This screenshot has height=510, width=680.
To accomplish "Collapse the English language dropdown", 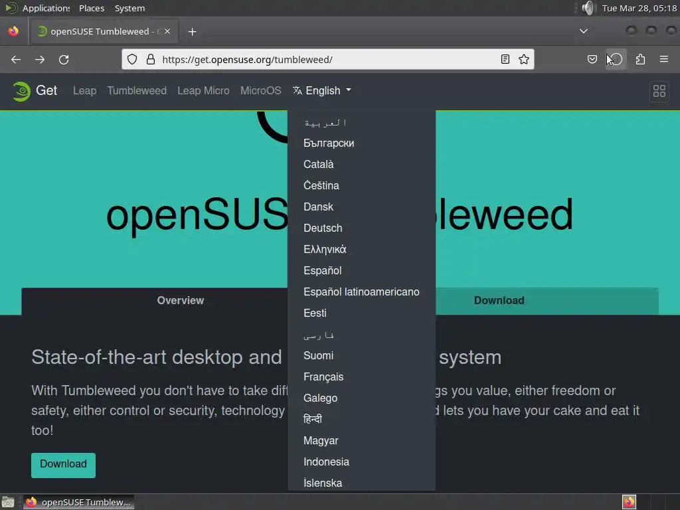I will pyautogui.click(x=322, y=90).
